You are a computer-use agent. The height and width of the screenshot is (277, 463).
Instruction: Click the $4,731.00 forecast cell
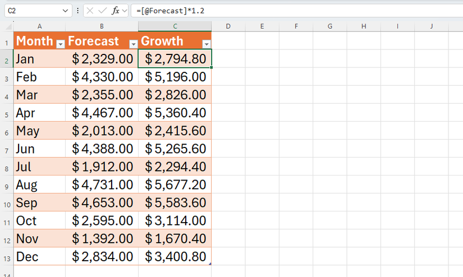[x=102, y=184]
